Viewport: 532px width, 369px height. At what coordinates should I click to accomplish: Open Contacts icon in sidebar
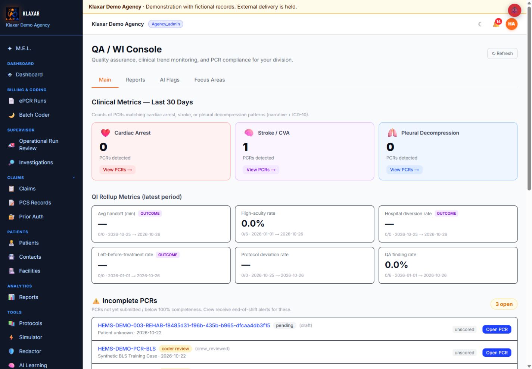(x=12, y=257)
